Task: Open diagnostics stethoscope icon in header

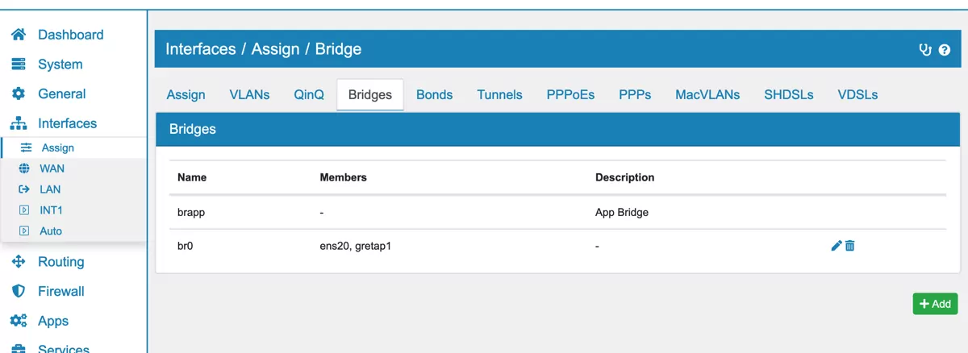Action: (x=926, y=50)
